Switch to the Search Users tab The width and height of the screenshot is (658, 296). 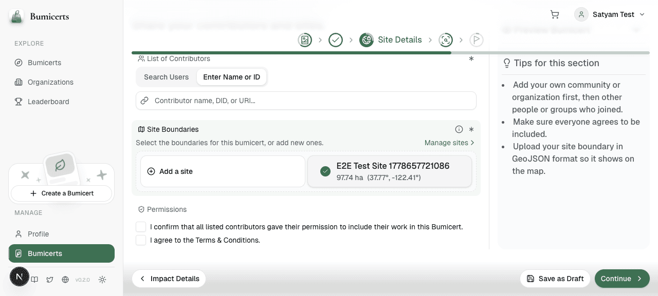point(166,77)
